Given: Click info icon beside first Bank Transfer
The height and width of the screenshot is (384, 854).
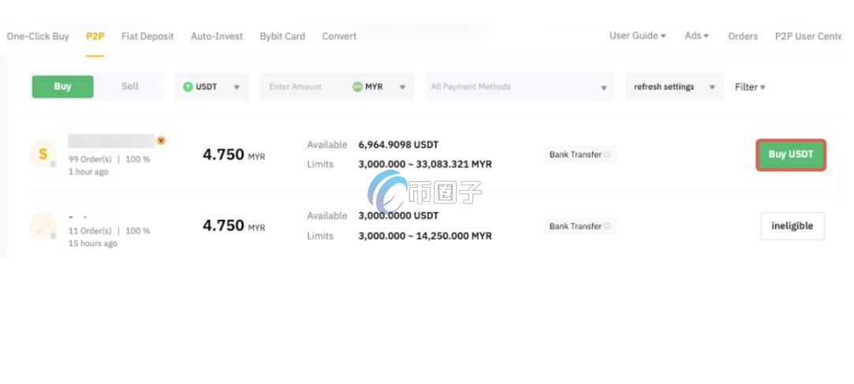Looking at the screenshot, I should 607,155.
